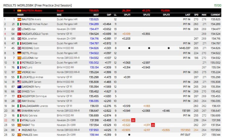227x139 pixels.
Task: Click the green 15'00 session timer
Action: (x=217, y=6)
